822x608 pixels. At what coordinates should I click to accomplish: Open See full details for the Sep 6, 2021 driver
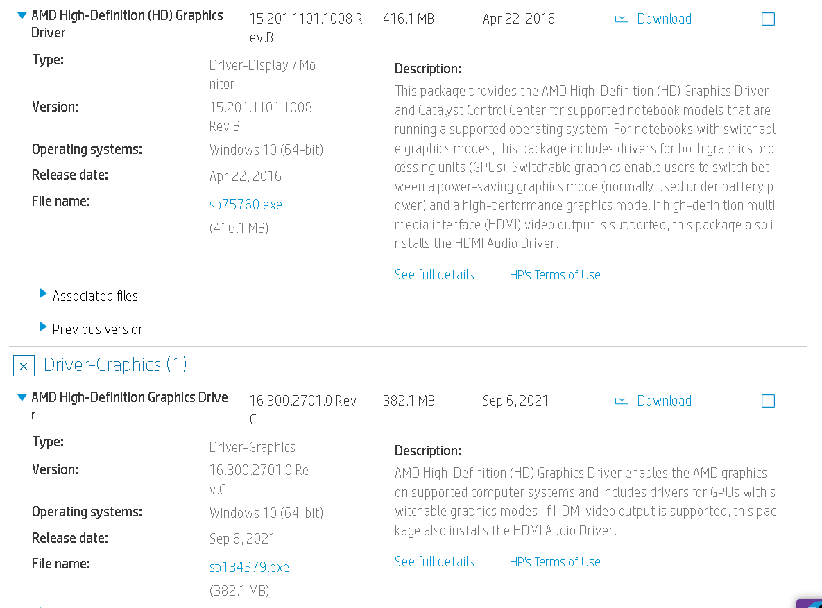click(435, 562)
